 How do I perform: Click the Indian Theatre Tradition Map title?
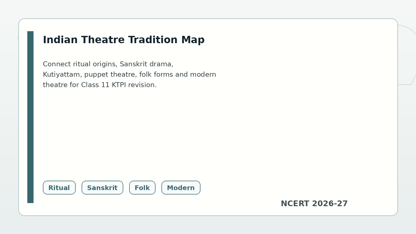(124, 40)
